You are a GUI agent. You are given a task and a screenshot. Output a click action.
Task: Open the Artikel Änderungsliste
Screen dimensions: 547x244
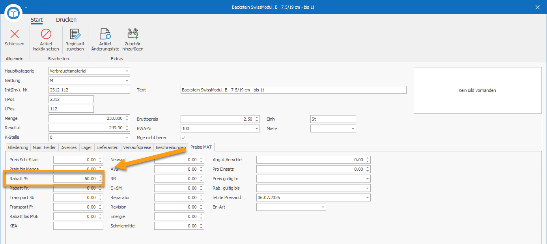click(x=105, y=40)
